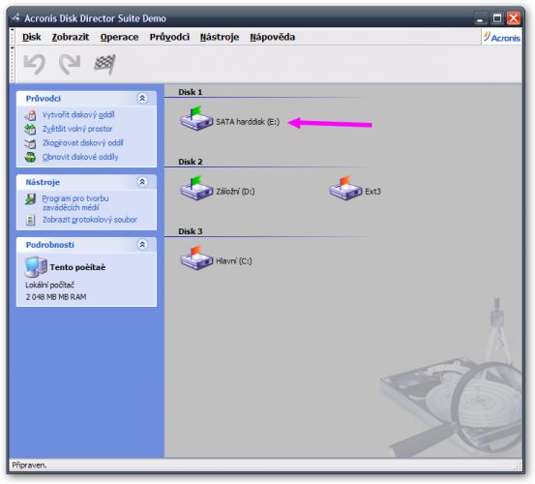Open the Nápověda menu
The image size is (535, 484).
click(272, 37)
